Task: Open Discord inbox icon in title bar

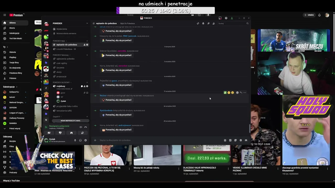Action: tap(220, 18)
